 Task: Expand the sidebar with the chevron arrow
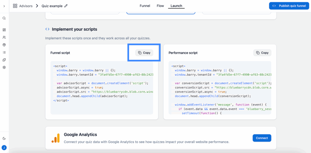4,6
